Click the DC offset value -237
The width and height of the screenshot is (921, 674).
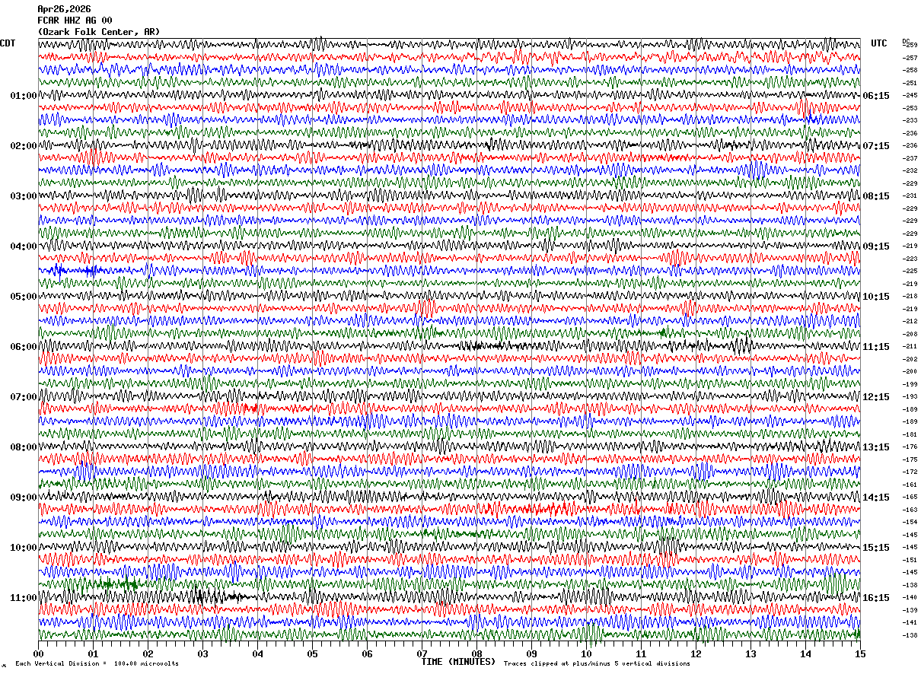point(910,158)
